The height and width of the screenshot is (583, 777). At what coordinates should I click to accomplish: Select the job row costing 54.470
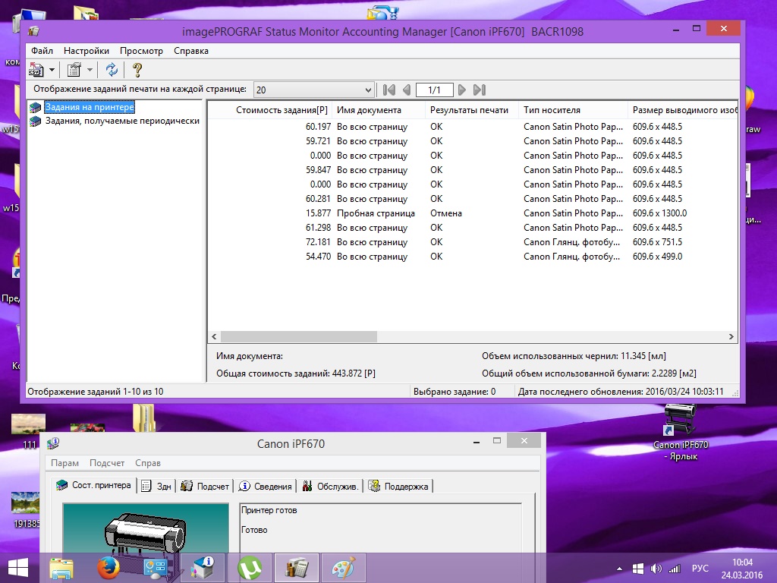coord(472,257)
